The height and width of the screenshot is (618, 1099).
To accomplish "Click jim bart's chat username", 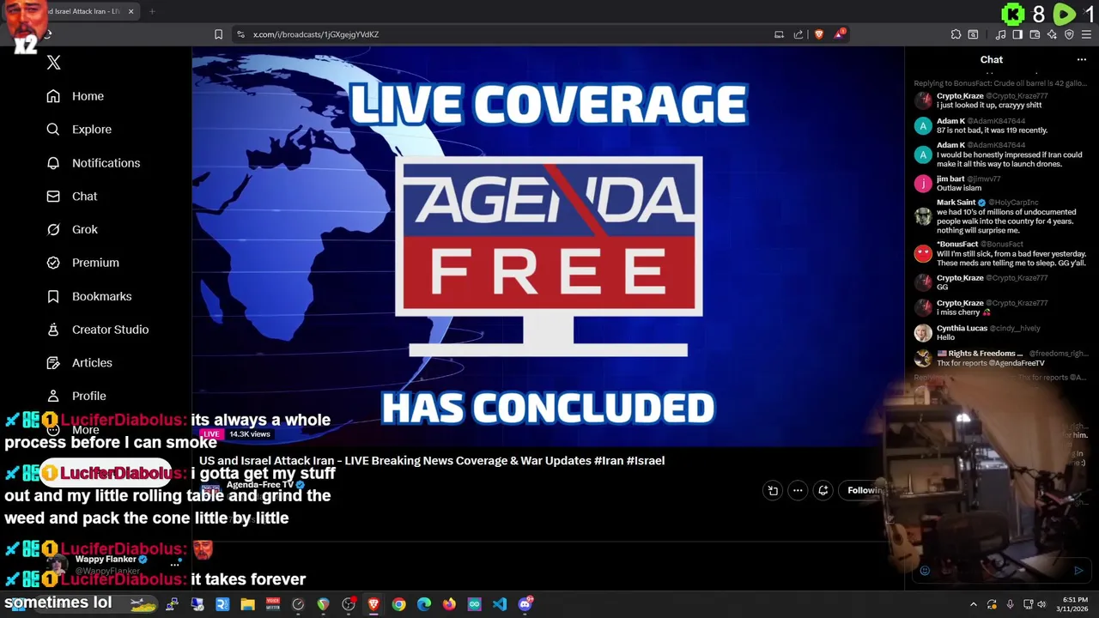I will pos(950,179).
